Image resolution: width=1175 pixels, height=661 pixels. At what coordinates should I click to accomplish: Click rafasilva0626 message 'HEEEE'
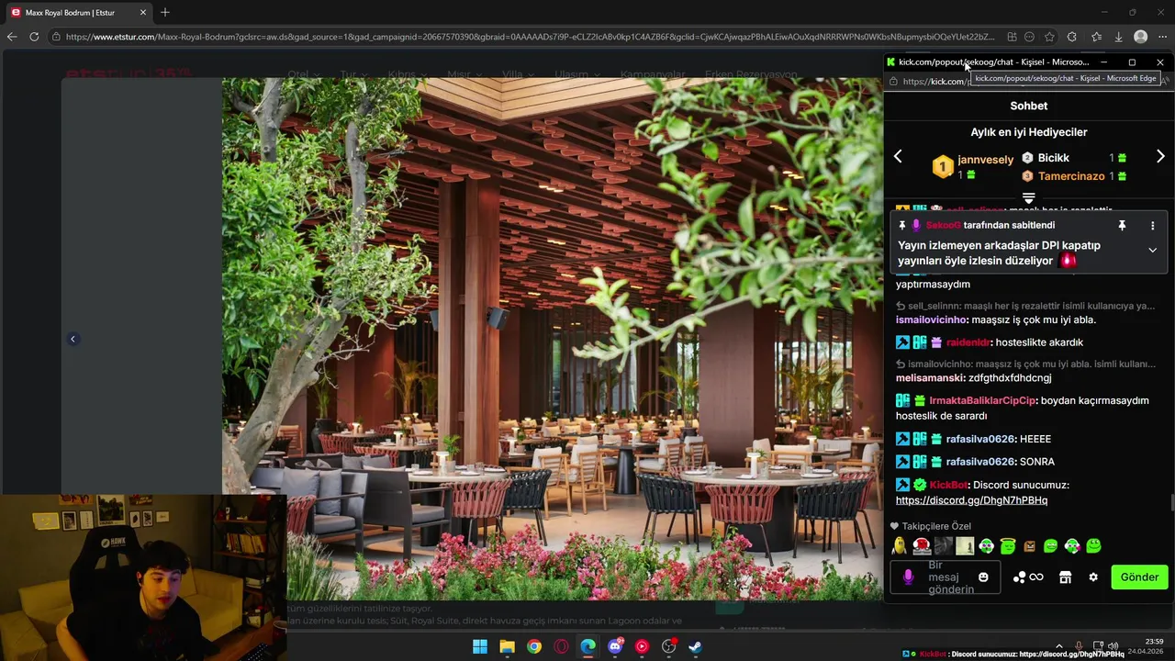pyautogui.click(x=1035, y=439)
